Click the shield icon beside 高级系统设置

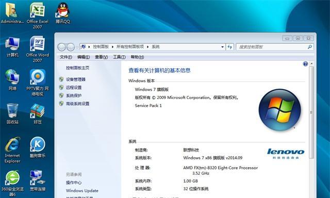(61, 103)
